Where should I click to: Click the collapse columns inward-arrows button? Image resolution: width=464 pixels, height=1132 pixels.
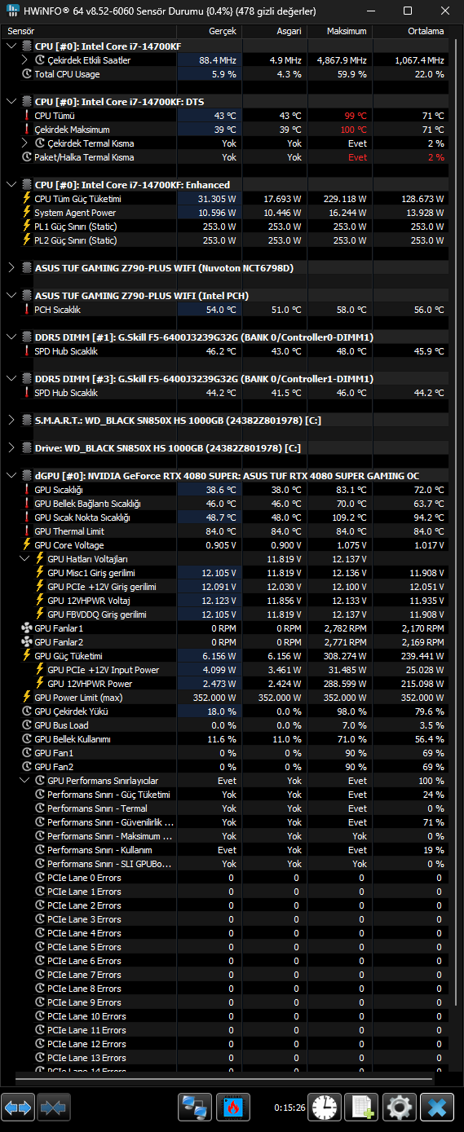(53, 1108)
